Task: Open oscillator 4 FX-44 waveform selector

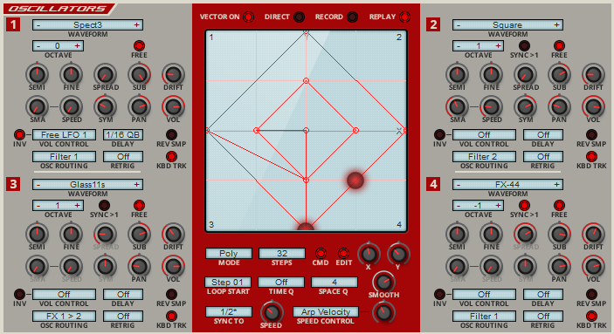Action: click(507, 185)
